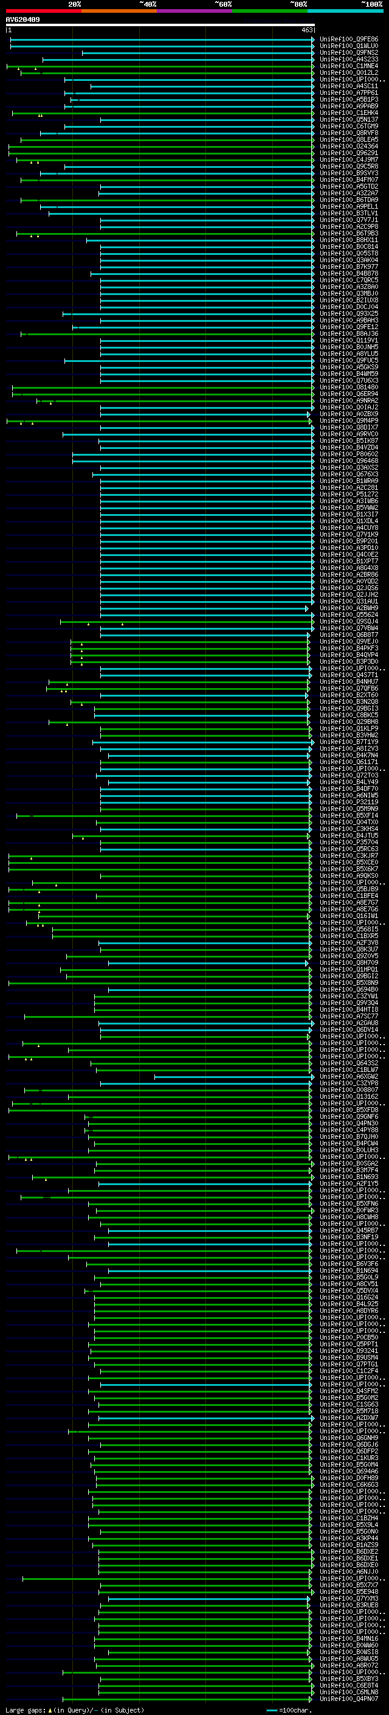
Task: Click the green ~80% identity color segment
Action: (x=270, y=11)
